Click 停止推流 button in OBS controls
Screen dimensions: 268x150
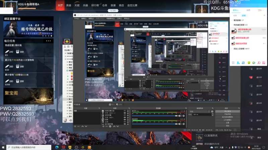coord(227,111)
